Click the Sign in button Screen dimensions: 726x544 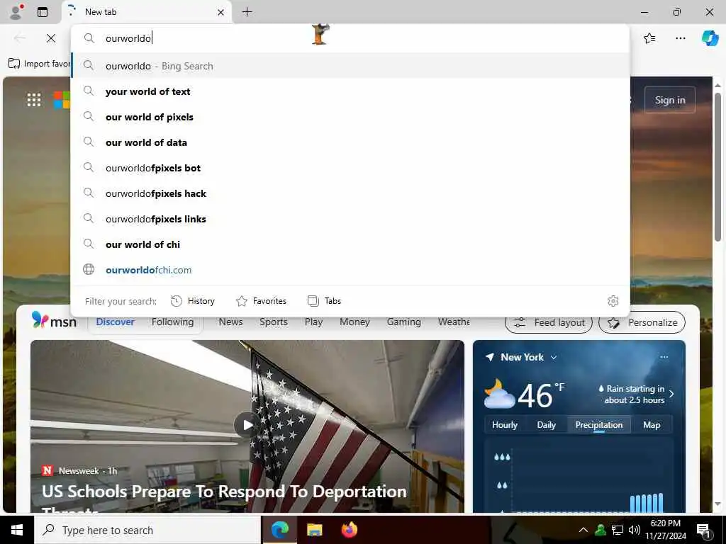click(x=670, y=100)
